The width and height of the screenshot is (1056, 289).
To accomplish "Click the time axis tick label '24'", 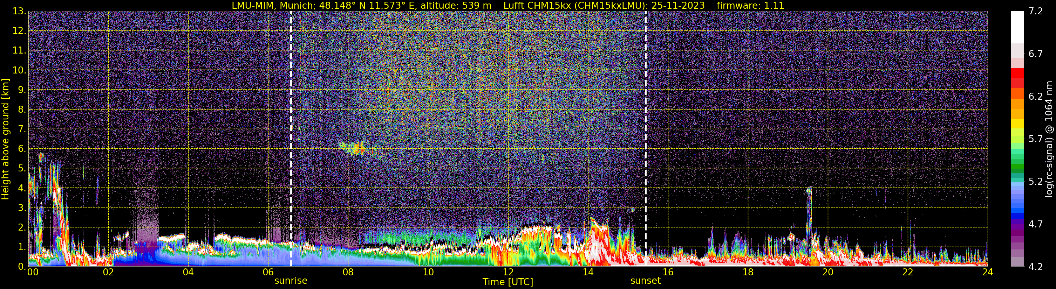I will coord(988,272).
